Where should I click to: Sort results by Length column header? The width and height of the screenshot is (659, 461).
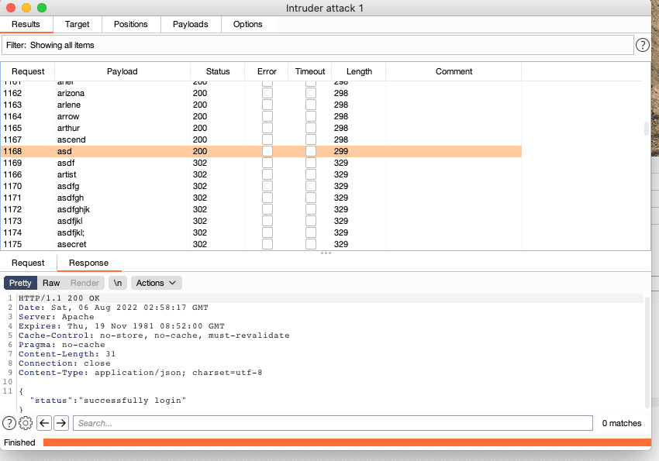[x=359, y=71]
